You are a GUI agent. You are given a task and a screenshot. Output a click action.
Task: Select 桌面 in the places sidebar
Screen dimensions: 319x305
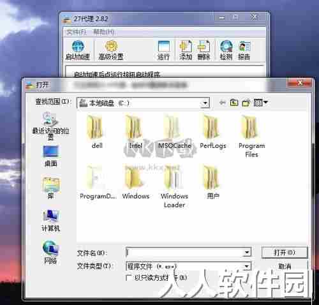[x=50, y=156]
